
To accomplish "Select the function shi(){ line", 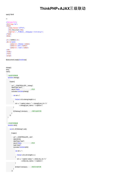I will (12, 125).
